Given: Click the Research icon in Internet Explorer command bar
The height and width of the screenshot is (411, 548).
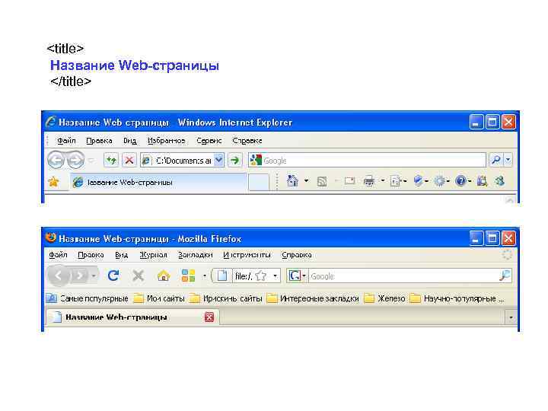Looking at the screenshot, I should (483, 180).
